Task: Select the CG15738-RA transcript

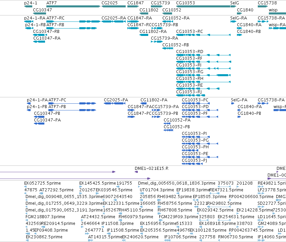Action: tap(263, 21)
